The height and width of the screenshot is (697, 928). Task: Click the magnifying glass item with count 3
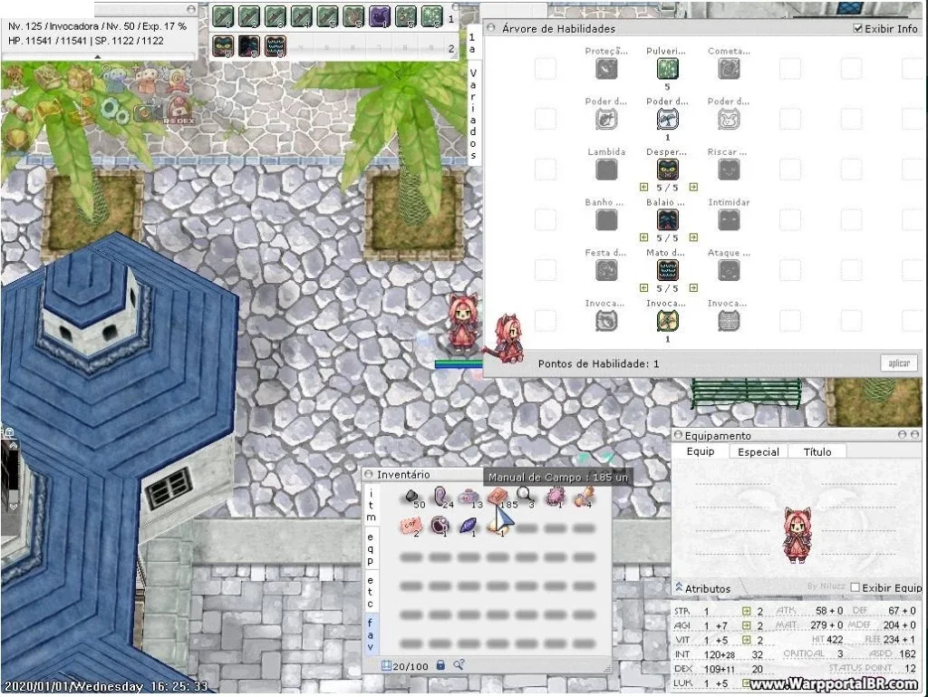click(525, 496)
